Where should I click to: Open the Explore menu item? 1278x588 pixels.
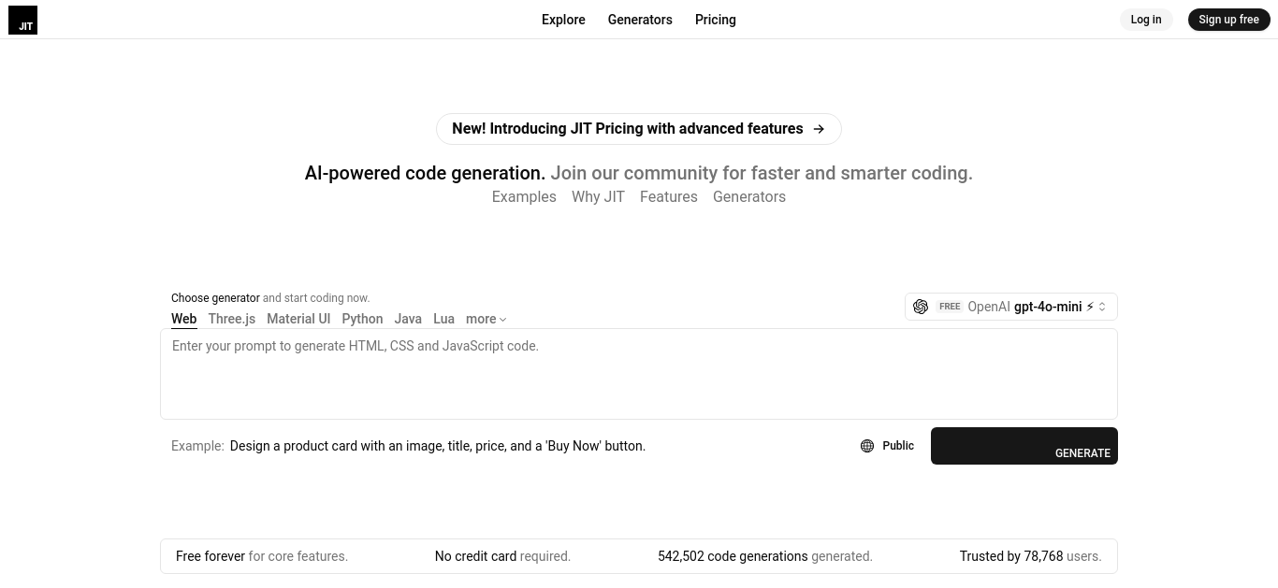pos(563,20)
